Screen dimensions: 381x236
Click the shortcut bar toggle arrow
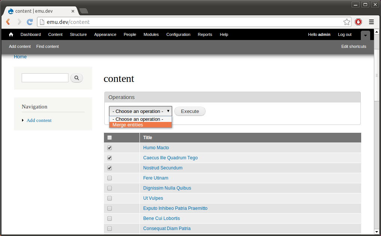(x=365, y=36)
